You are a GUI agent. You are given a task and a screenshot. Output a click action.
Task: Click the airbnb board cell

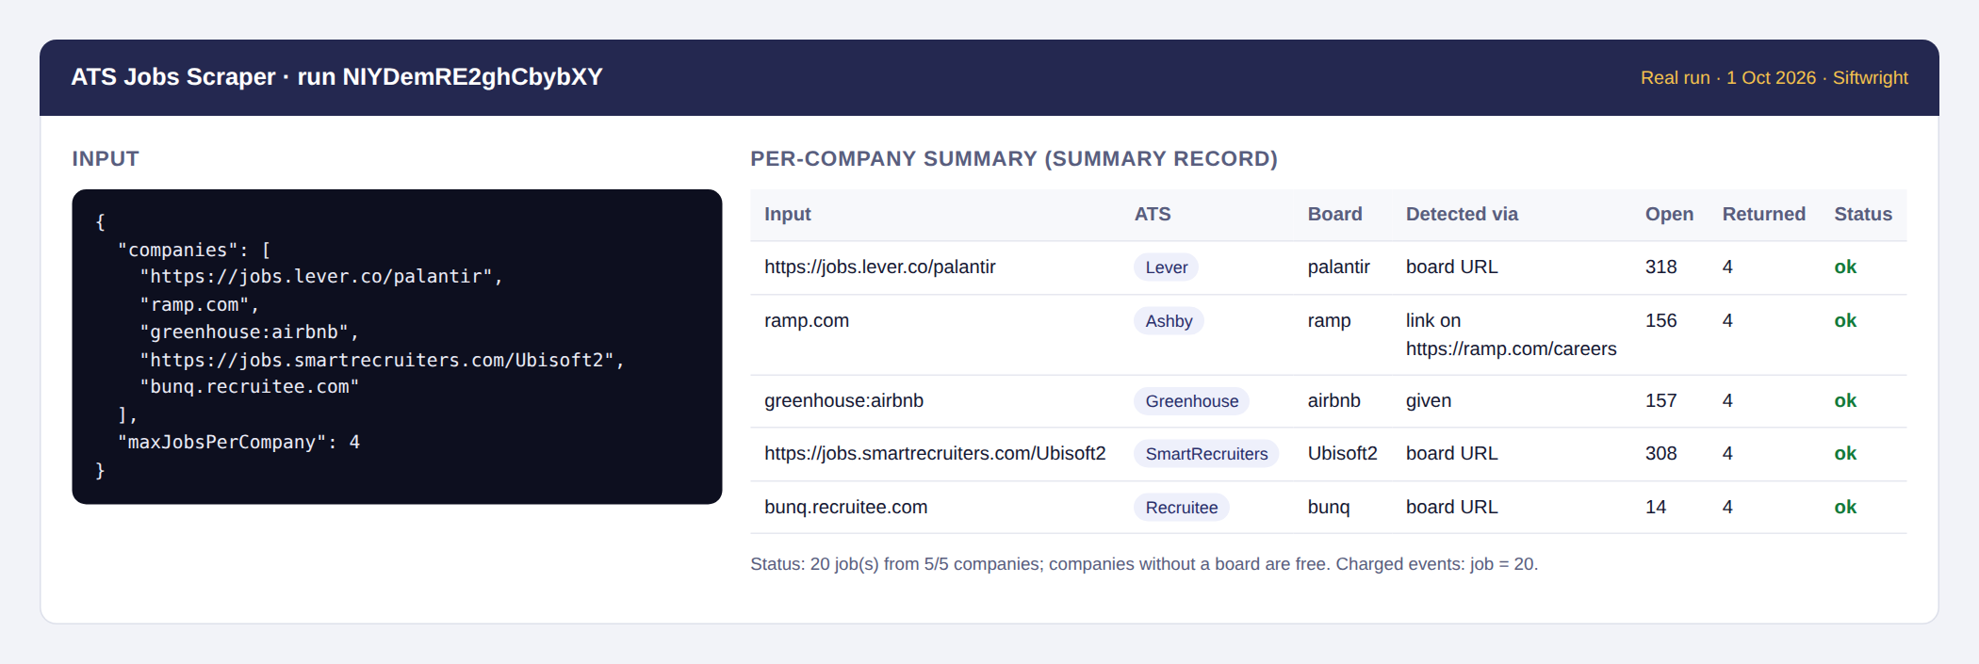click(x=1333, y=401)
